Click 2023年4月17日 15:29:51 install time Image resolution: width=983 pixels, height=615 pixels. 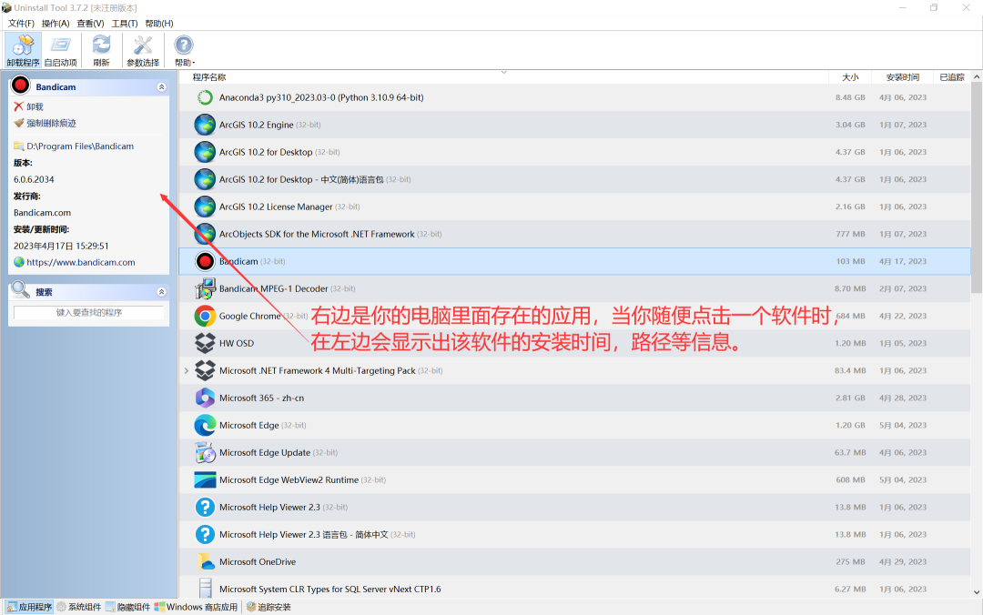click(x=61, y=246)
